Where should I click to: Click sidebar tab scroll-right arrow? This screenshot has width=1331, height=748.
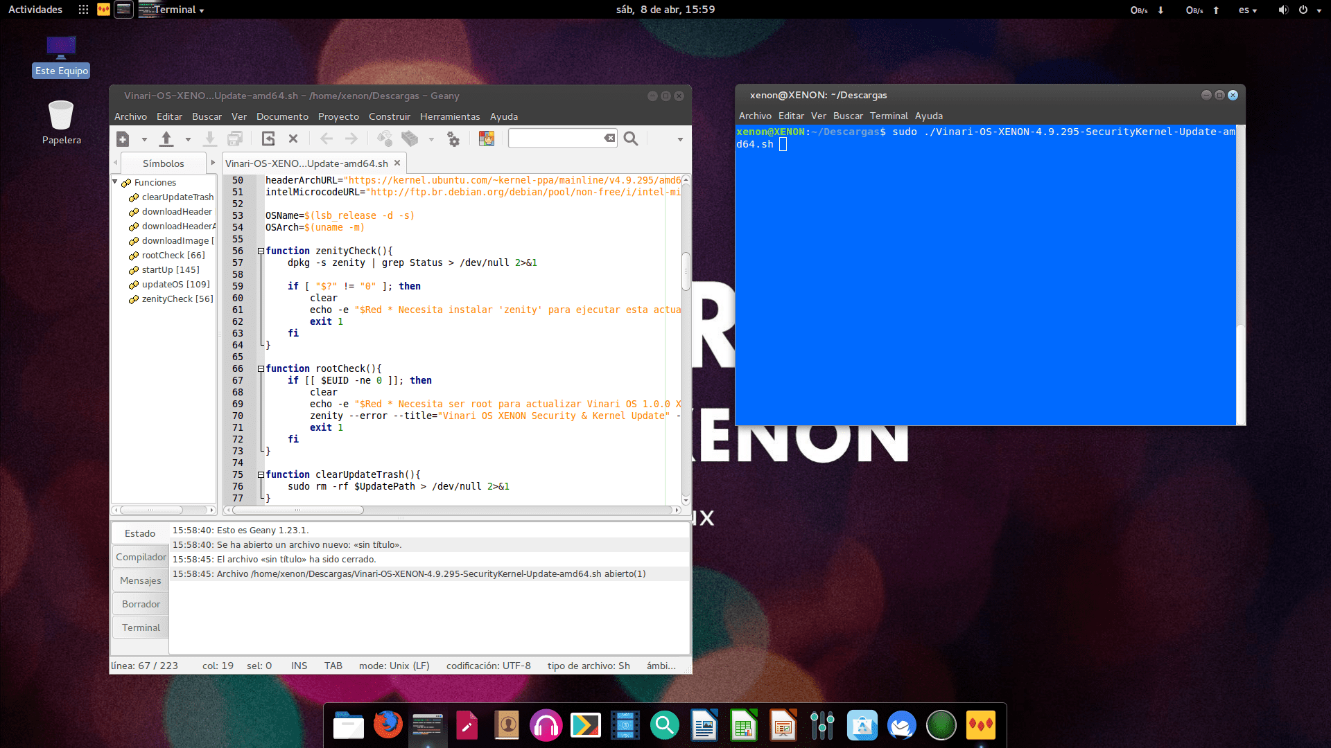[x=213, y=163]
